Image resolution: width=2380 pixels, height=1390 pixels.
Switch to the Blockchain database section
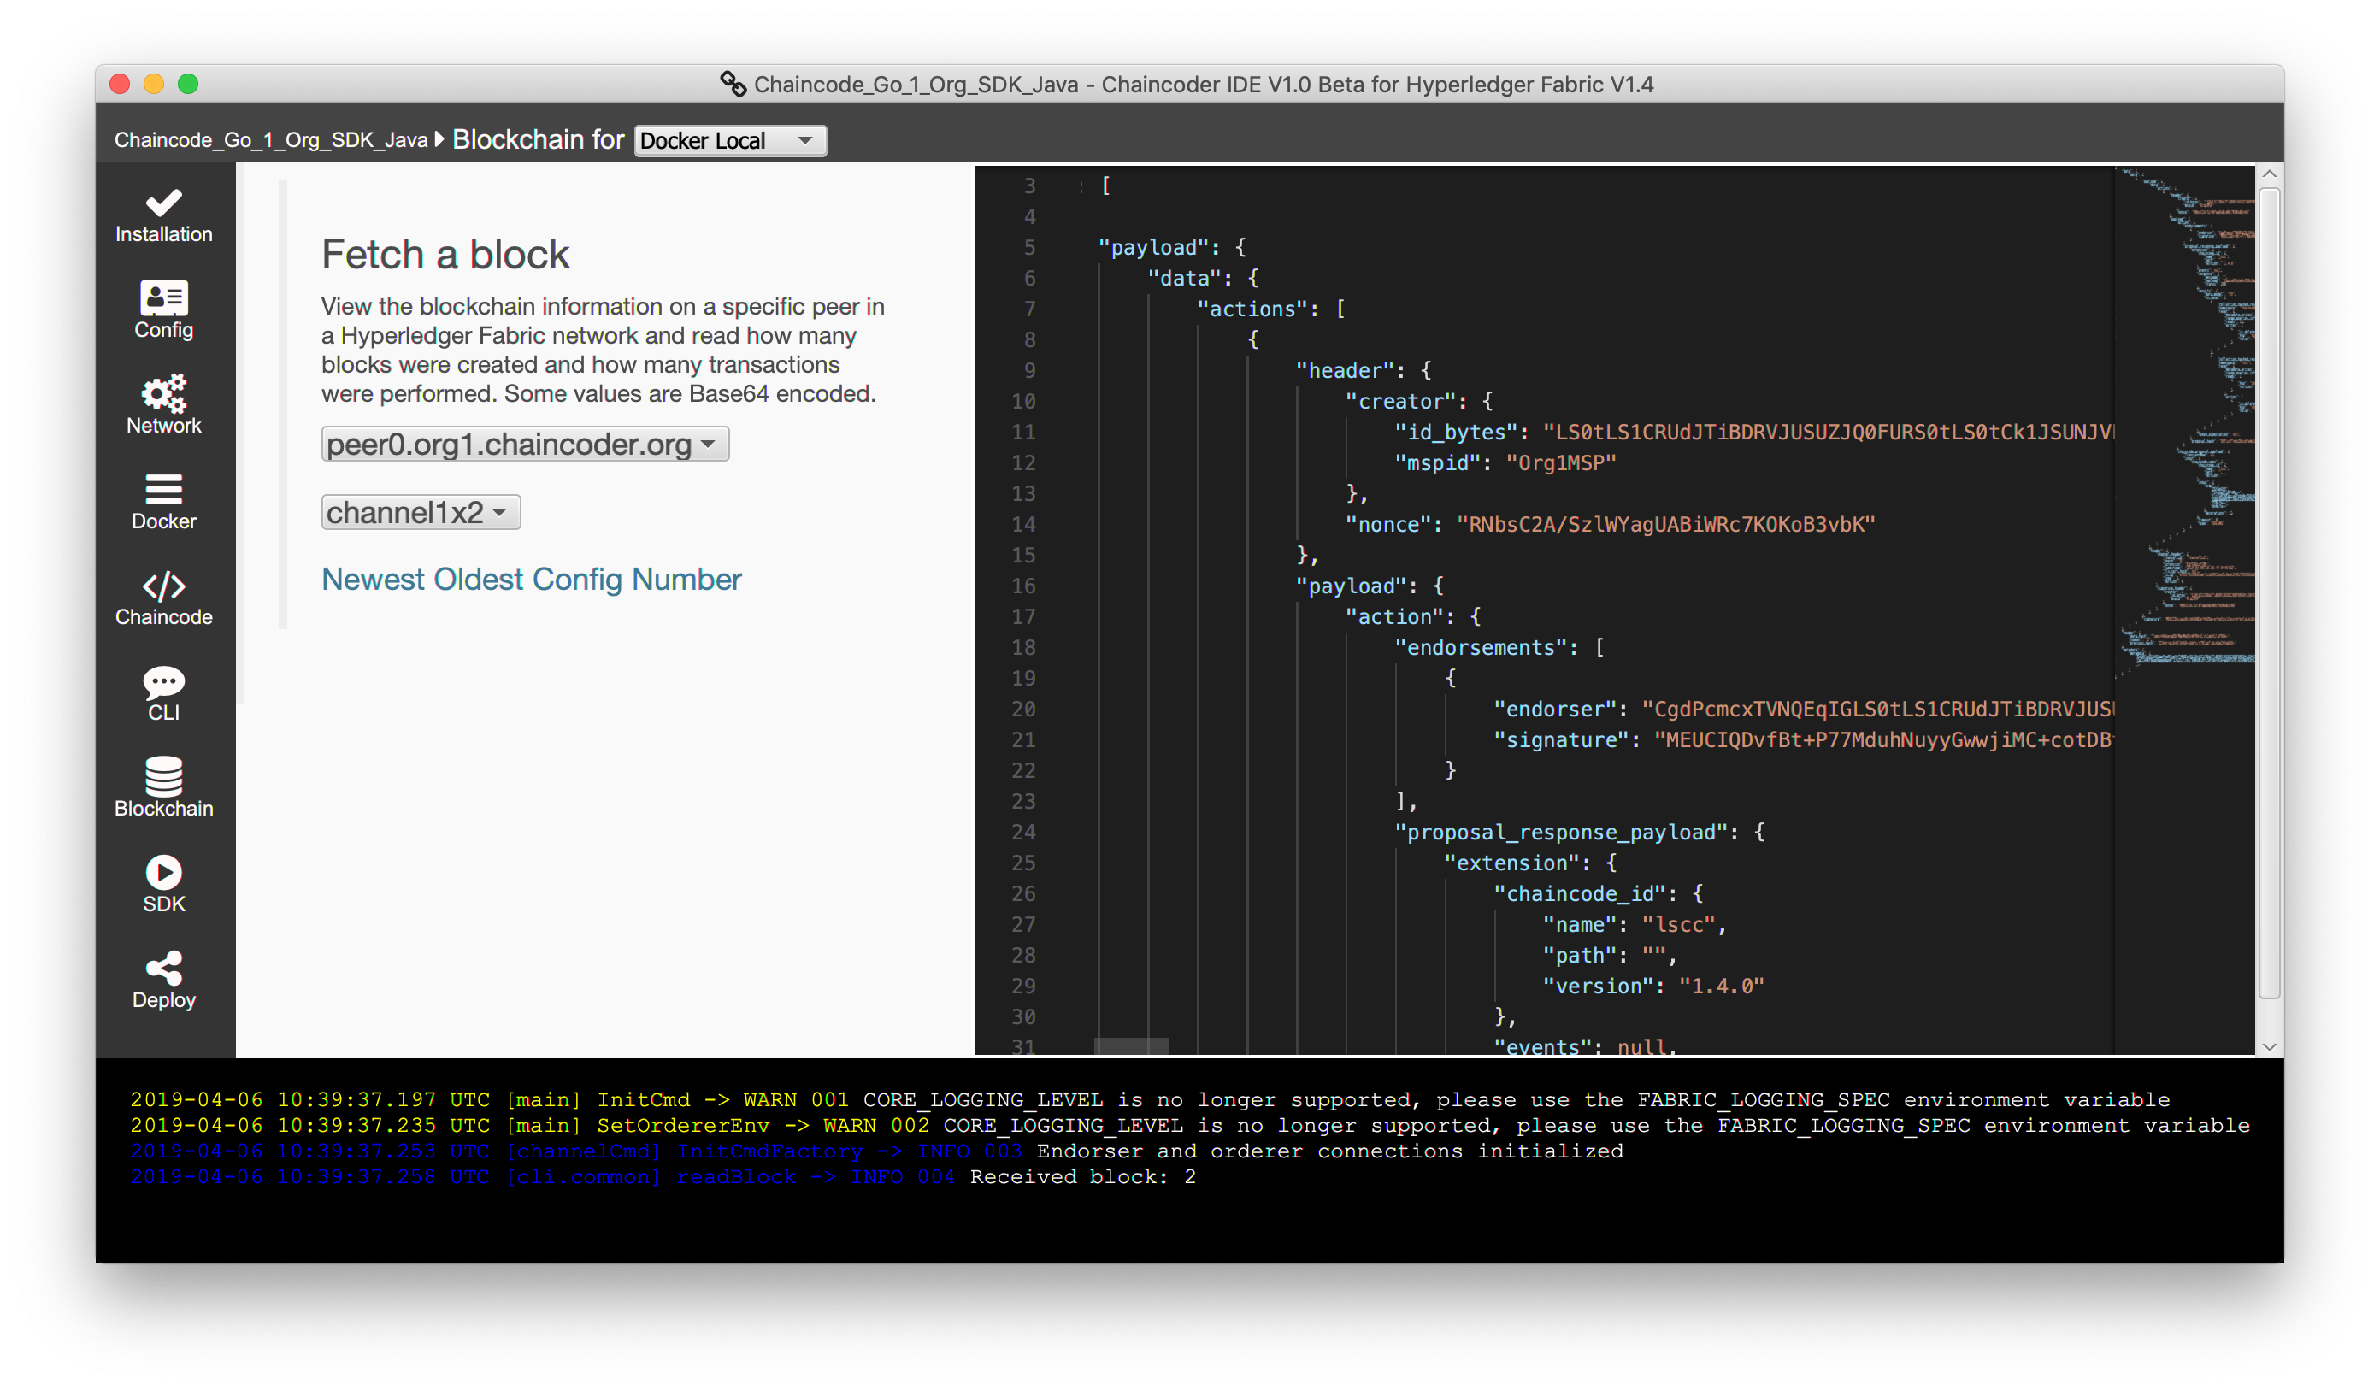163,789
